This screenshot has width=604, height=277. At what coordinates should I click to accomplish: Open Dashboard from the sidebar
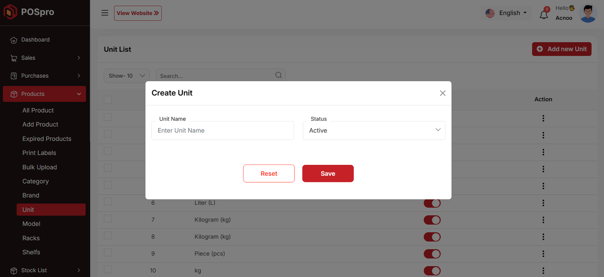[x=35, y=40]
